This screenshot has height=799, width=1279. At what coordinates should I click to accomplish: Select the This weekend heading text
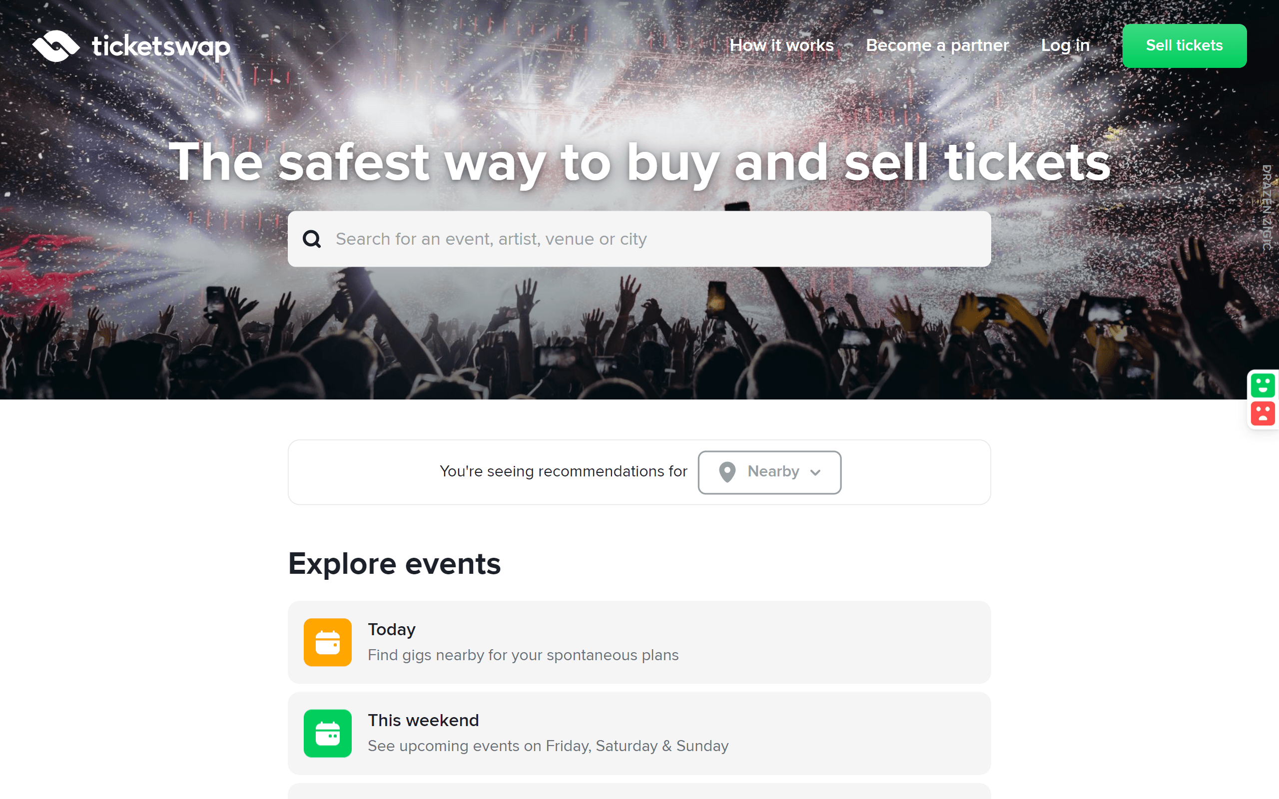pyautogui.click(x=423, y=720)
